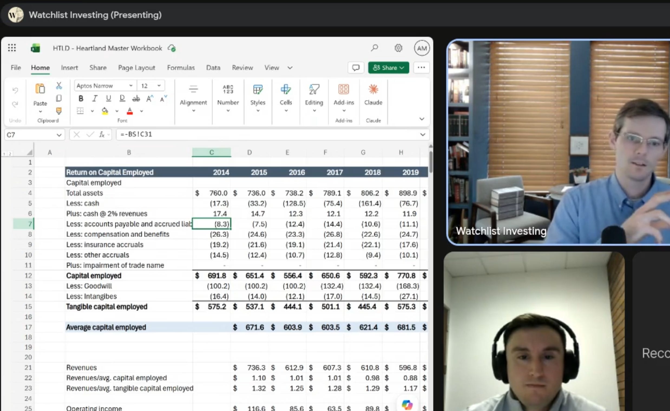Image resolution: width=670 pixels, height=411 pixels.
Task: Copy the selected cell
Action: coord(59,98)
